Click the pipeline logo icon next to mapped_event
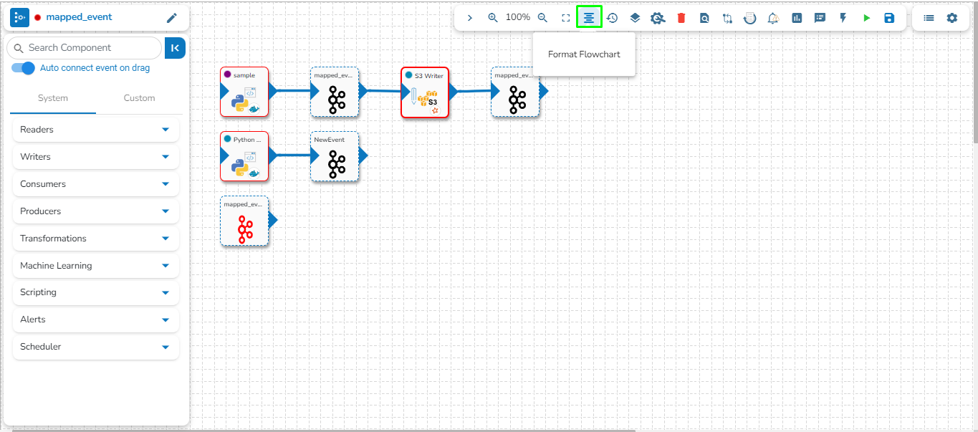Screen dimensions: 978x432 coord(19,17)
